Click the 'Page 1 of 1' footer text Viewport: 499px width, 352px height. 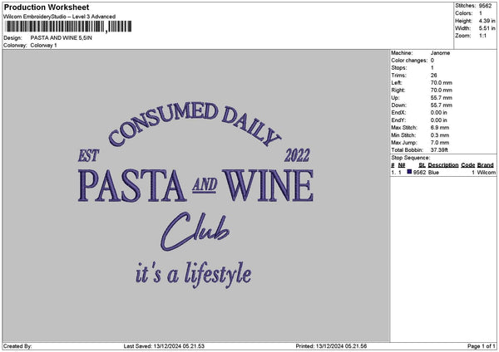click(482, 346)
